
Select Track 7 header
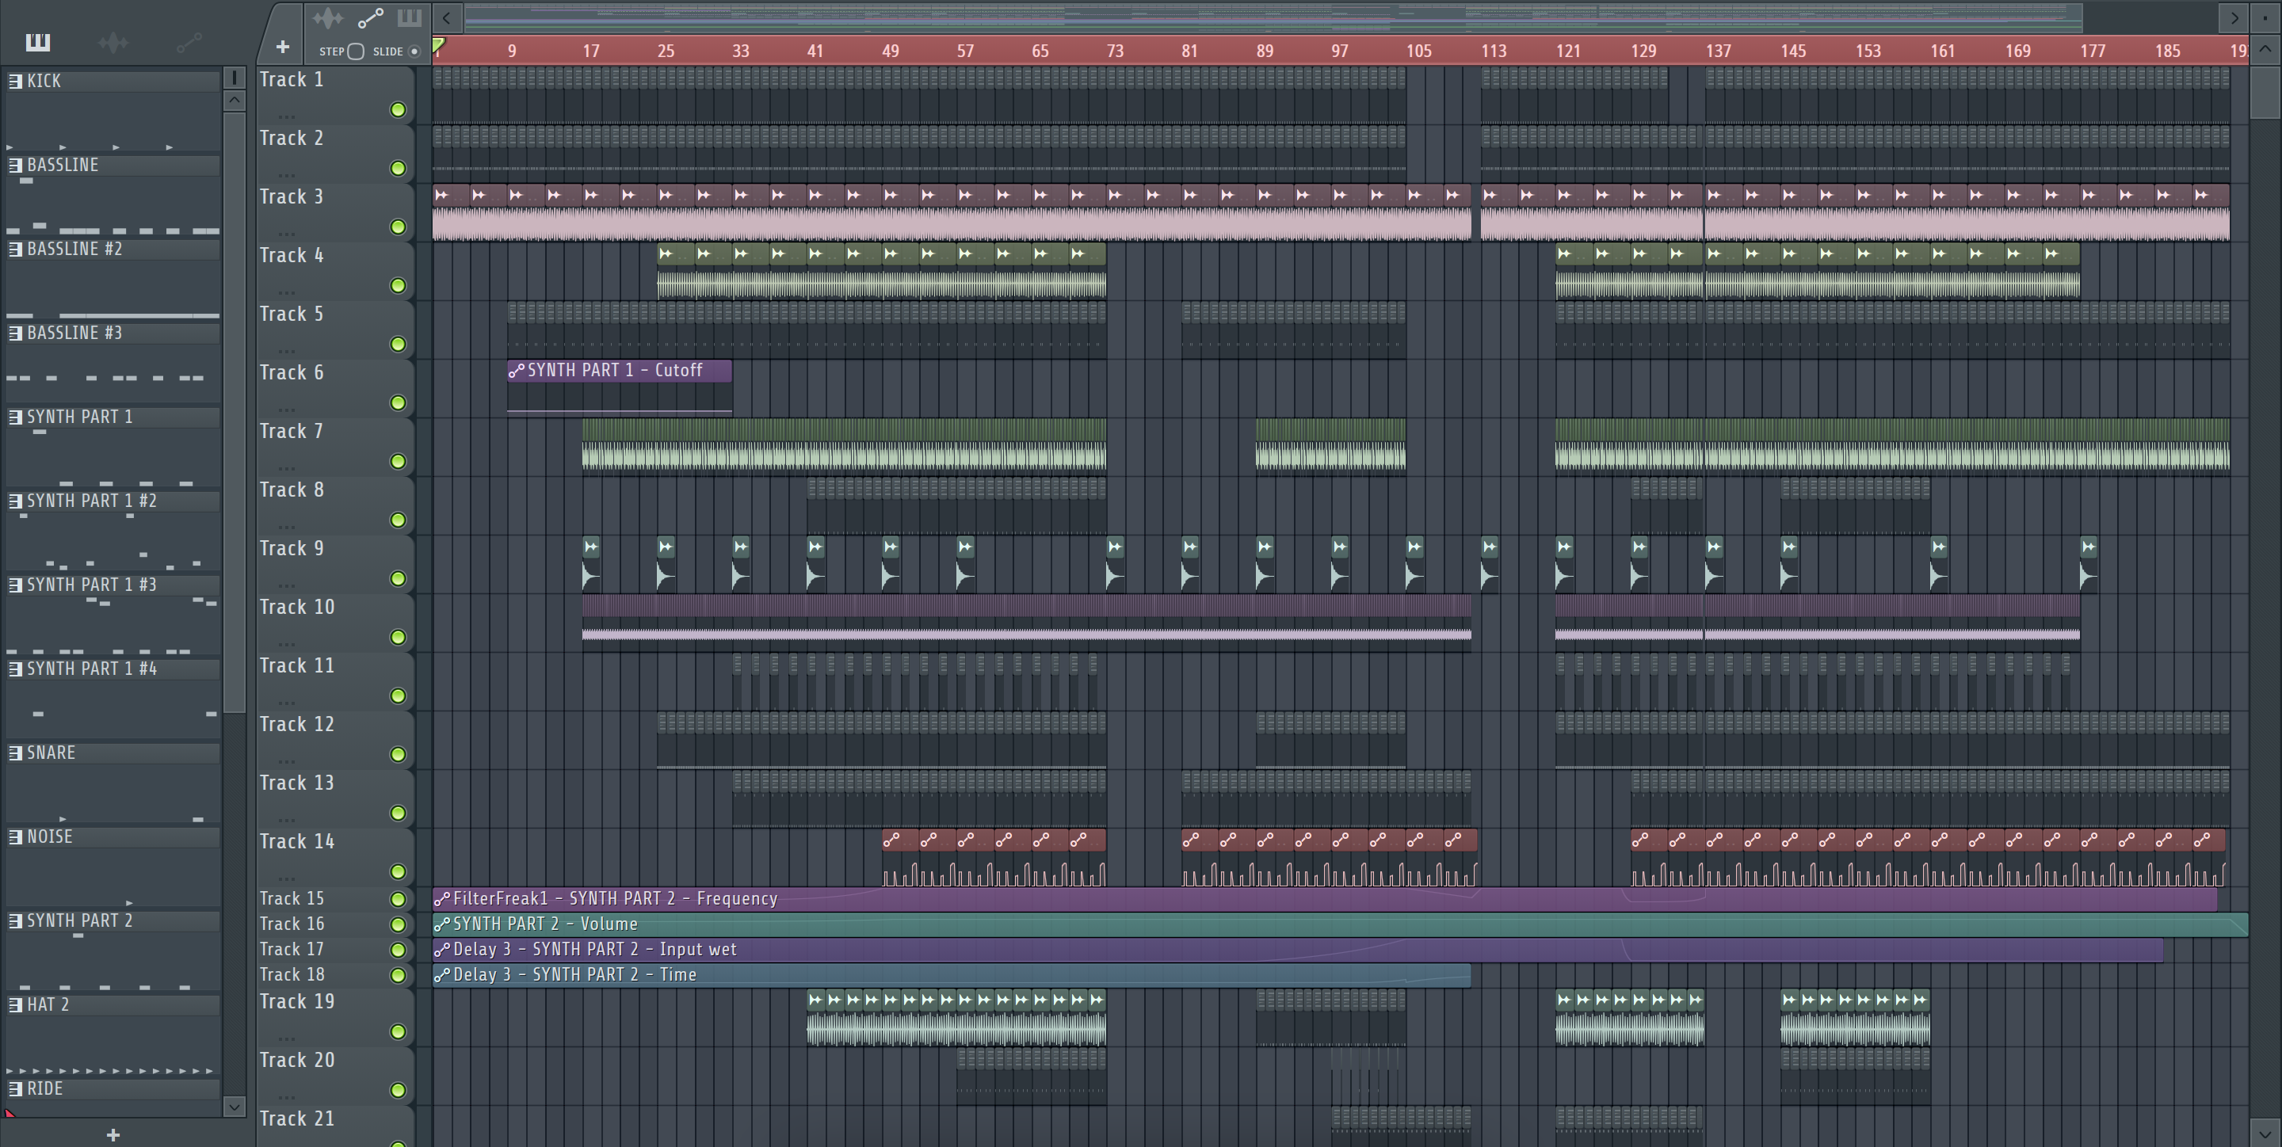point(335,447)
